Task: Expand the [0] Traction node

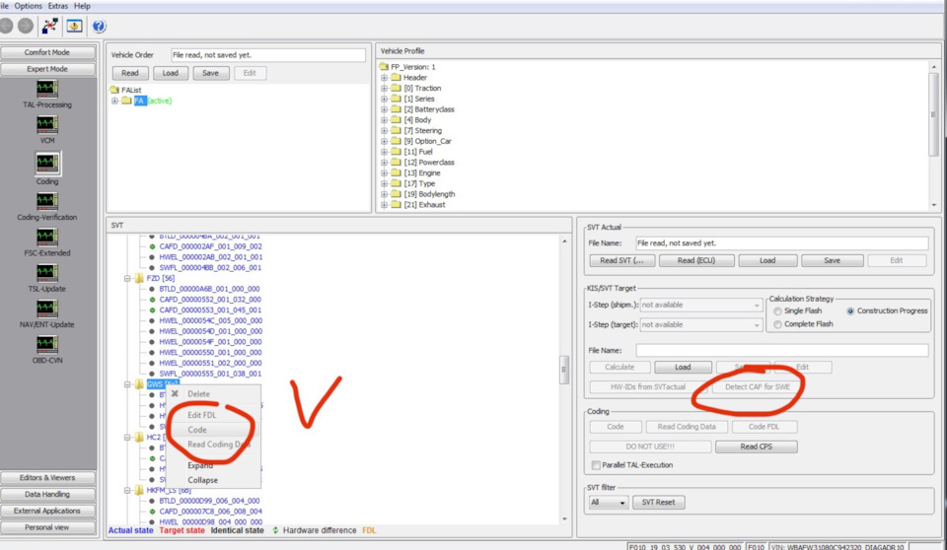Action: [x=384, y=88]
